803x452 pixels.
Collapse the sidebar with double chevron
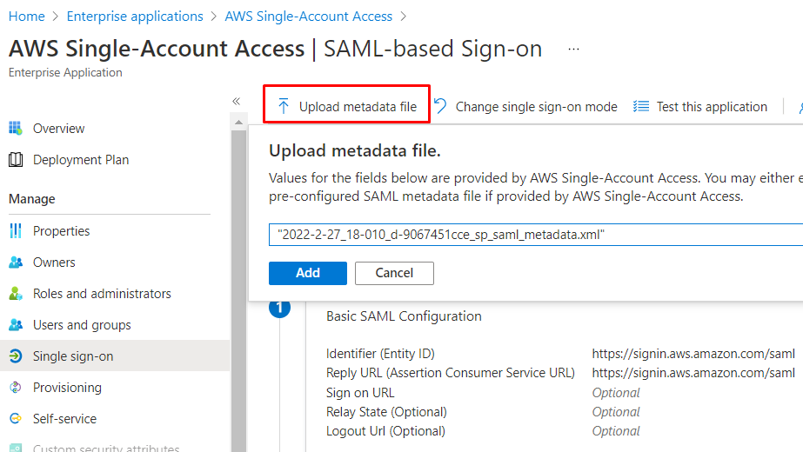(x=236, y=101)
